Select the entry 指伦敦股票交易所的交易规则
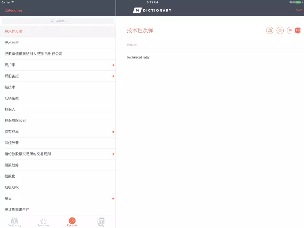304x228 pixels. tap(58, 154)
